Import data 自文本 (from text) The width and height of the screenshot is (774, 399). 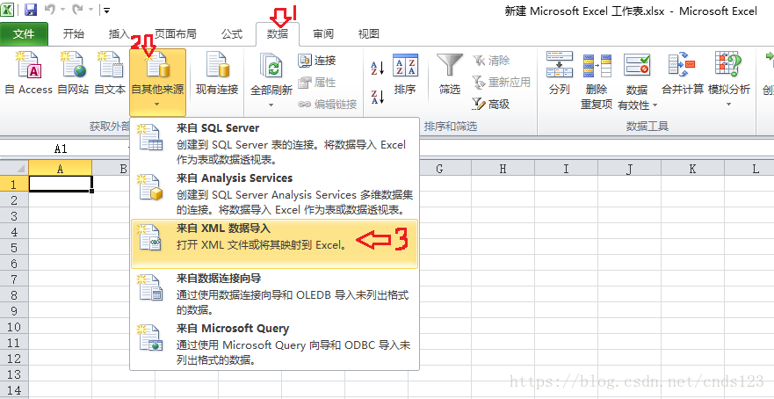[x=110, y=73]
